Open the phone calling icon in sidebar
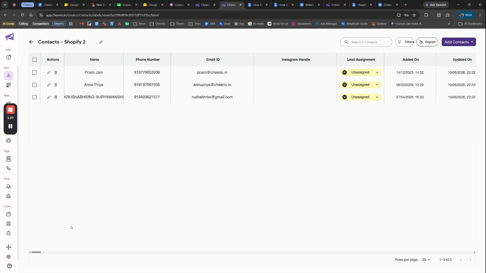 pos(9,168)
